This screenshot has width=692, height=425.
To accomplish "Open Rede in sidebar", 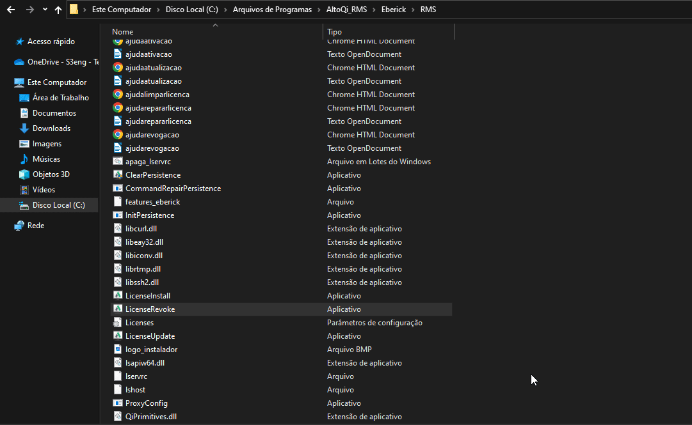I will tap(36, 226).
